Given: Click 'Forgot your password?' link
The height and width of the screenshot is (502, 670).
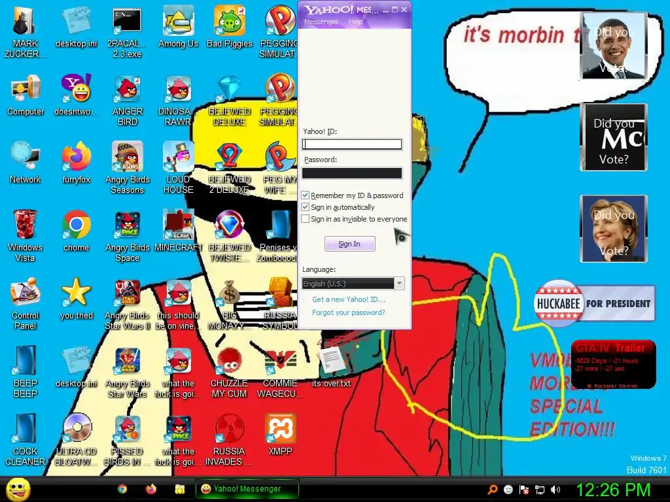Looking at the screenshot, I should [349, 312].
